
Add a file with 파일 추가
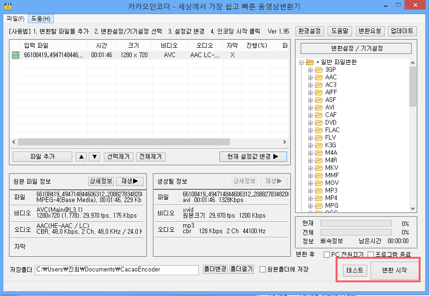pos(42,157)
